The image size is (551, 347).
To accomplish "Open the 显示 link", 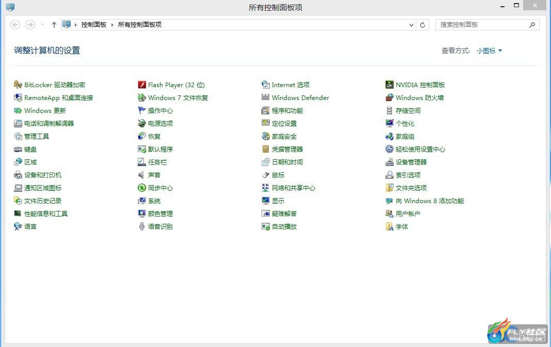I will click(278, 201).
